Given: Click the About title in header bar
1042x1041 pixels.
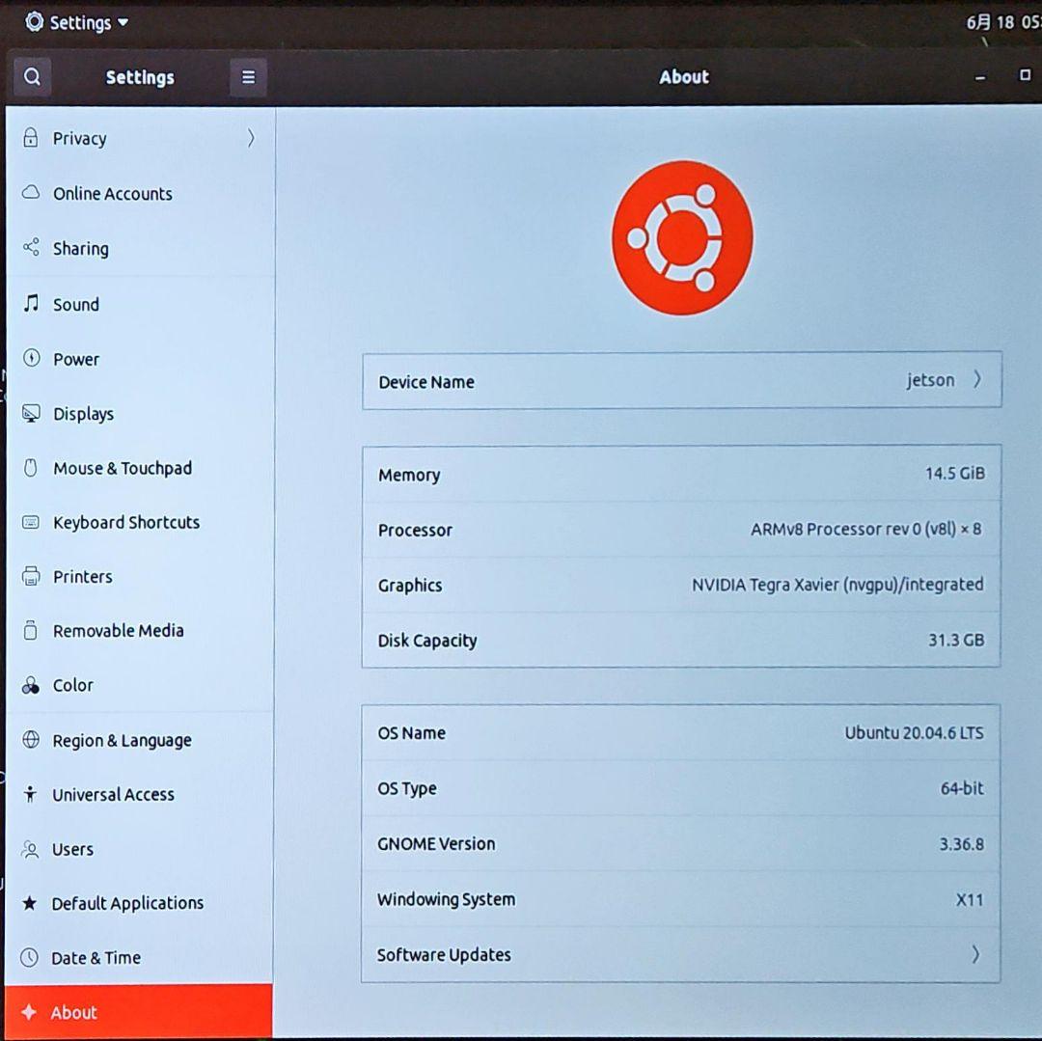Looking at the screenshot, I should point(684,77).
